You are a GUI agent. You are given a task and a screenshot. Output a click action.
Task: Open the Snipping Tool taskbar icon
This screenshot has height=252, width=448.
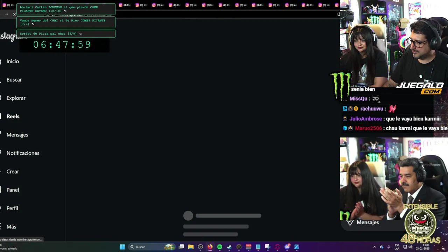267,247
